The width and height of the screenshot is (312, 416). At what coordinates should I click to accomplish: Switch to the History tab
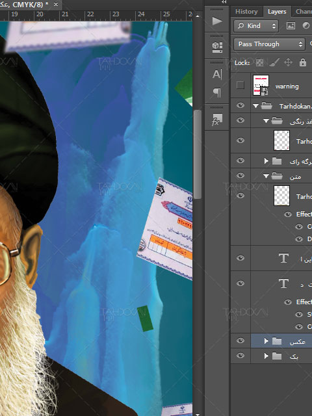(246, 12)
